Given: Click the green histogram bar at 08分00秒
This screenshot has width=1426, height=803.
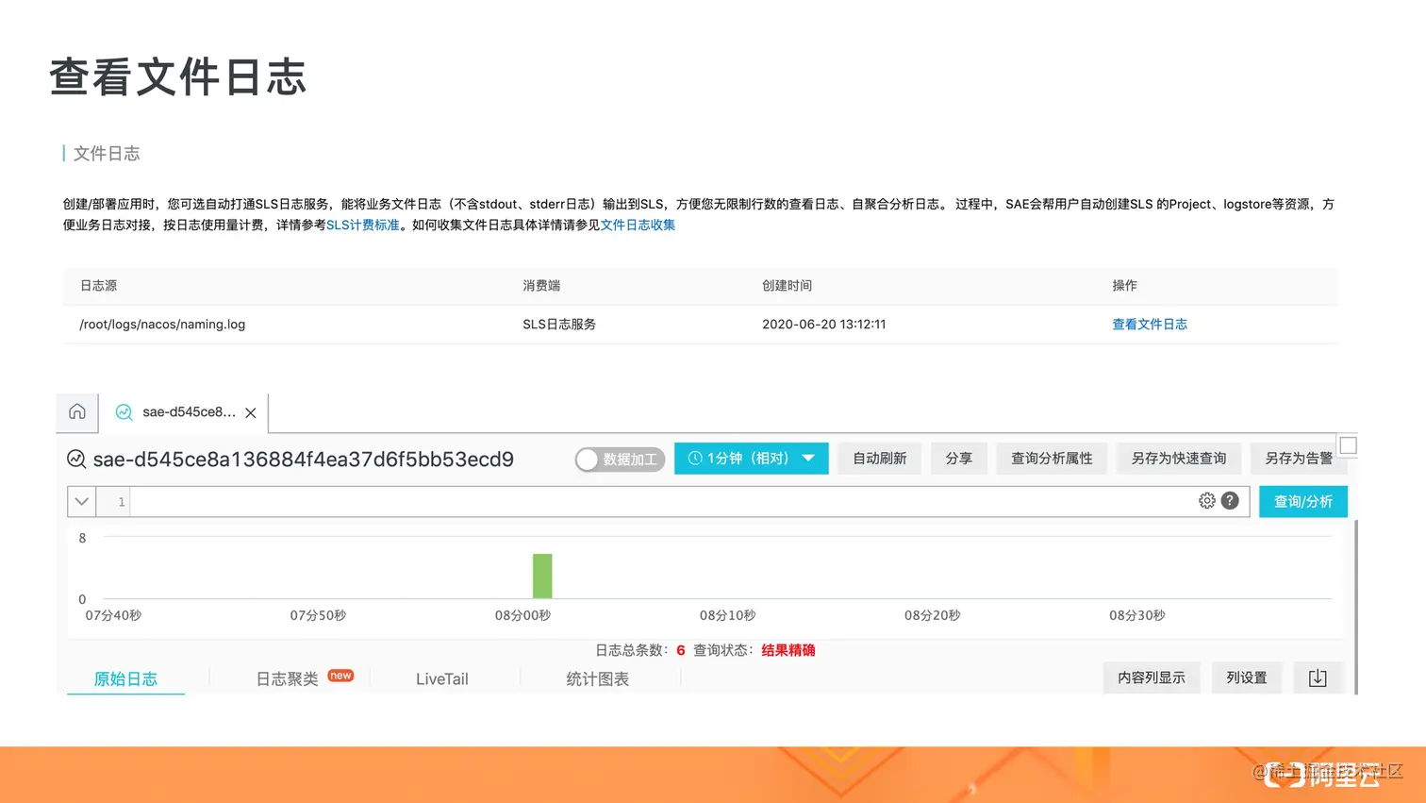Looking at the screenshot, I should pyautogui.click(x=542, y=576).
